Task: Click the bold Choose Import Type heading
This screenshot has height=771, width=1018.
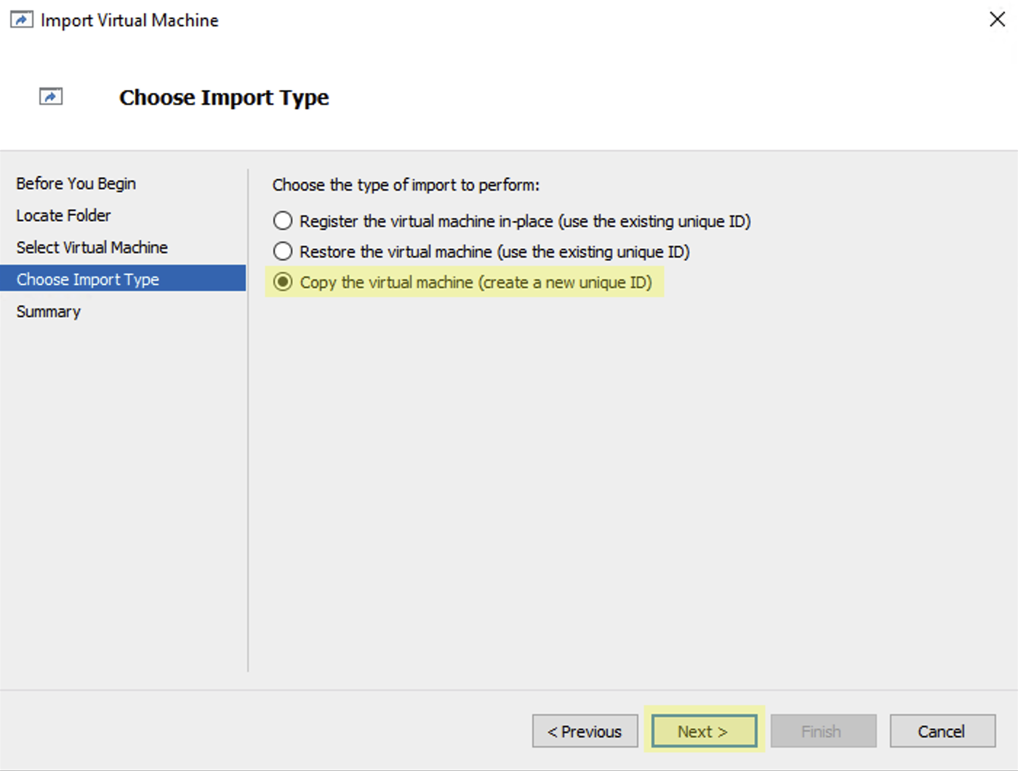Action: click(x=224, y=97)
